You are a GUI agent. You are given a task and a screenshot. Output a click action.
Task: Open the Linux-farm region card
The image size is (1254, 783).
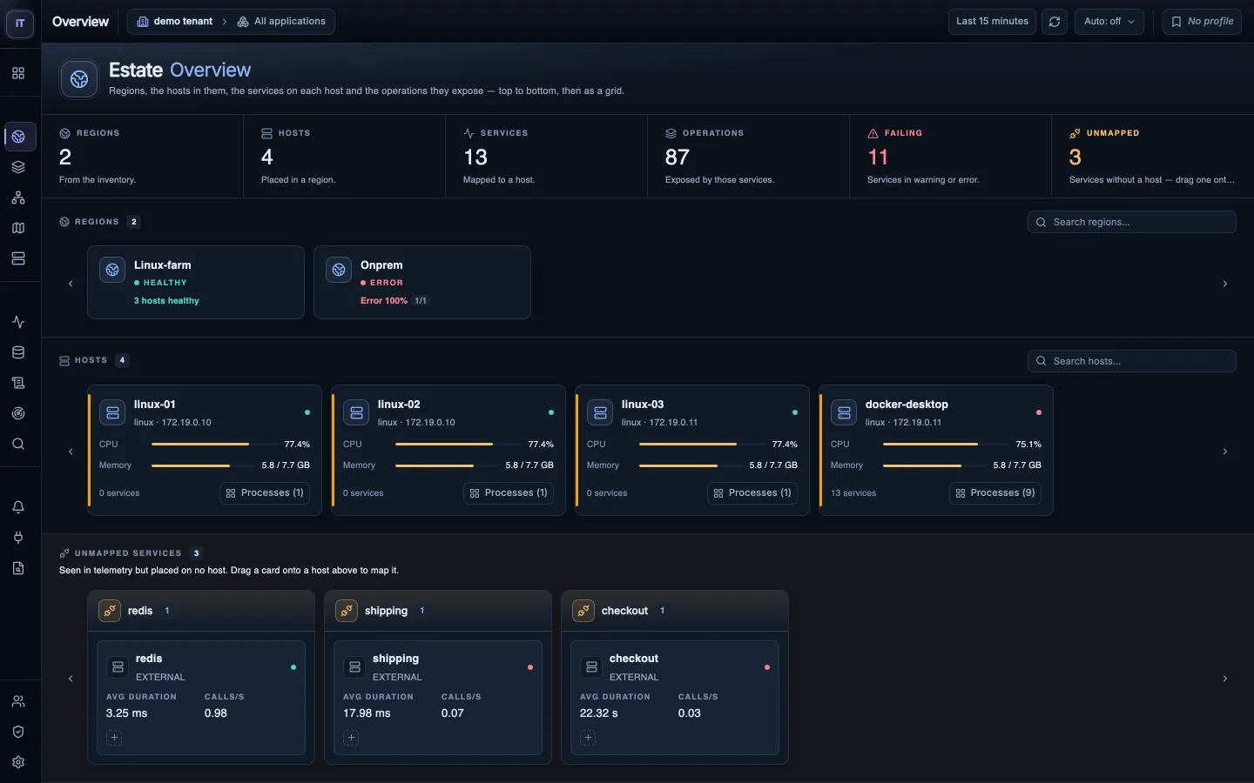pos(196,283)
